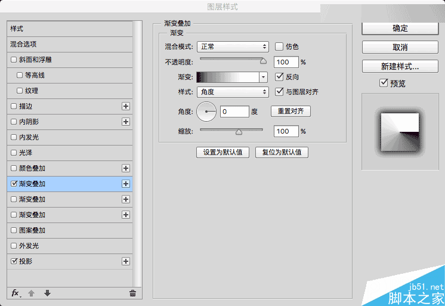Click the style preview thumbnail
This screenshot has width=445, height=306.
point(400,132)
